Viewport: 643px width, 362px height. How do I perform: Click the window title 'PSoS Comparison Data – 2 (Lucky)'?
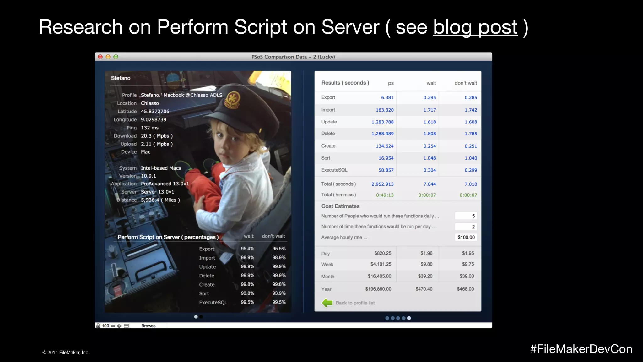tap(293, 57)
